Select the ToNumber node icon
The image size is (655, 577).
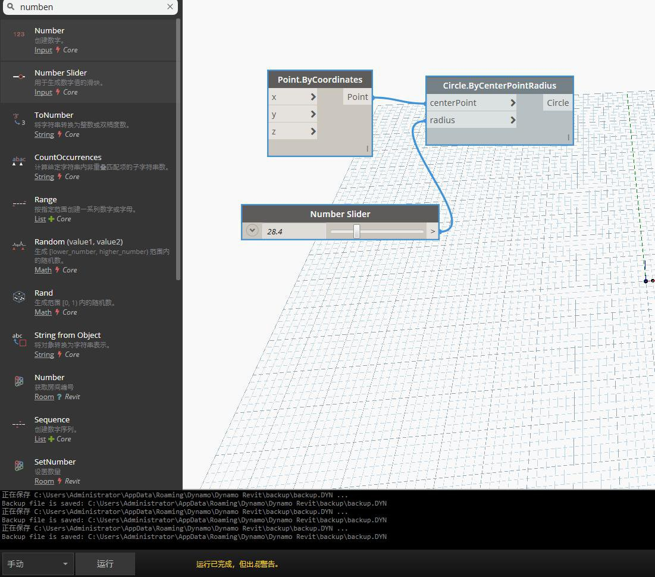[19, 119]
